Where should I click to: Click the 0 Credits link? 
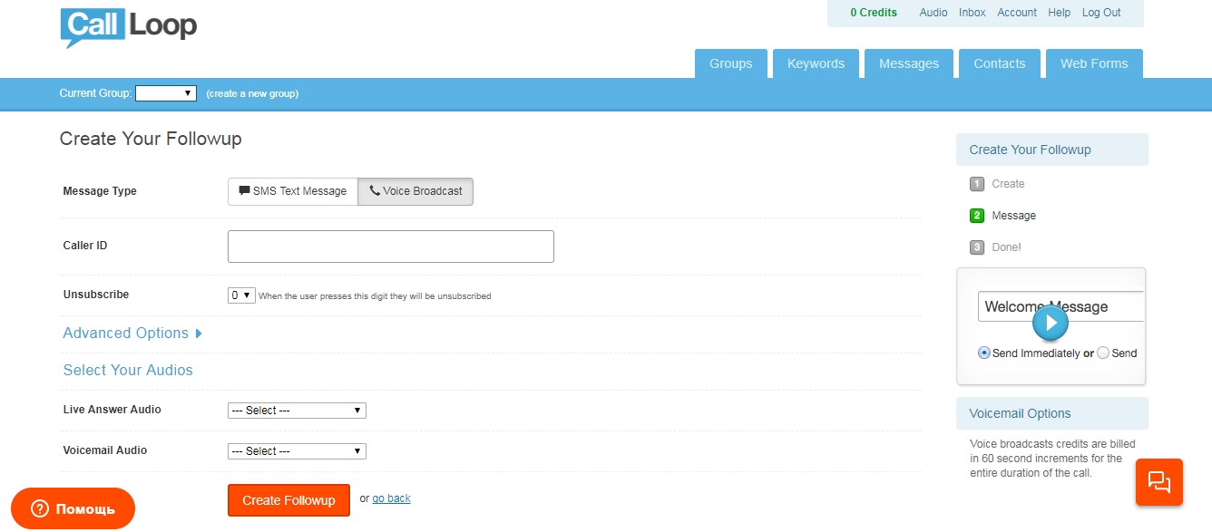point(874,13)
